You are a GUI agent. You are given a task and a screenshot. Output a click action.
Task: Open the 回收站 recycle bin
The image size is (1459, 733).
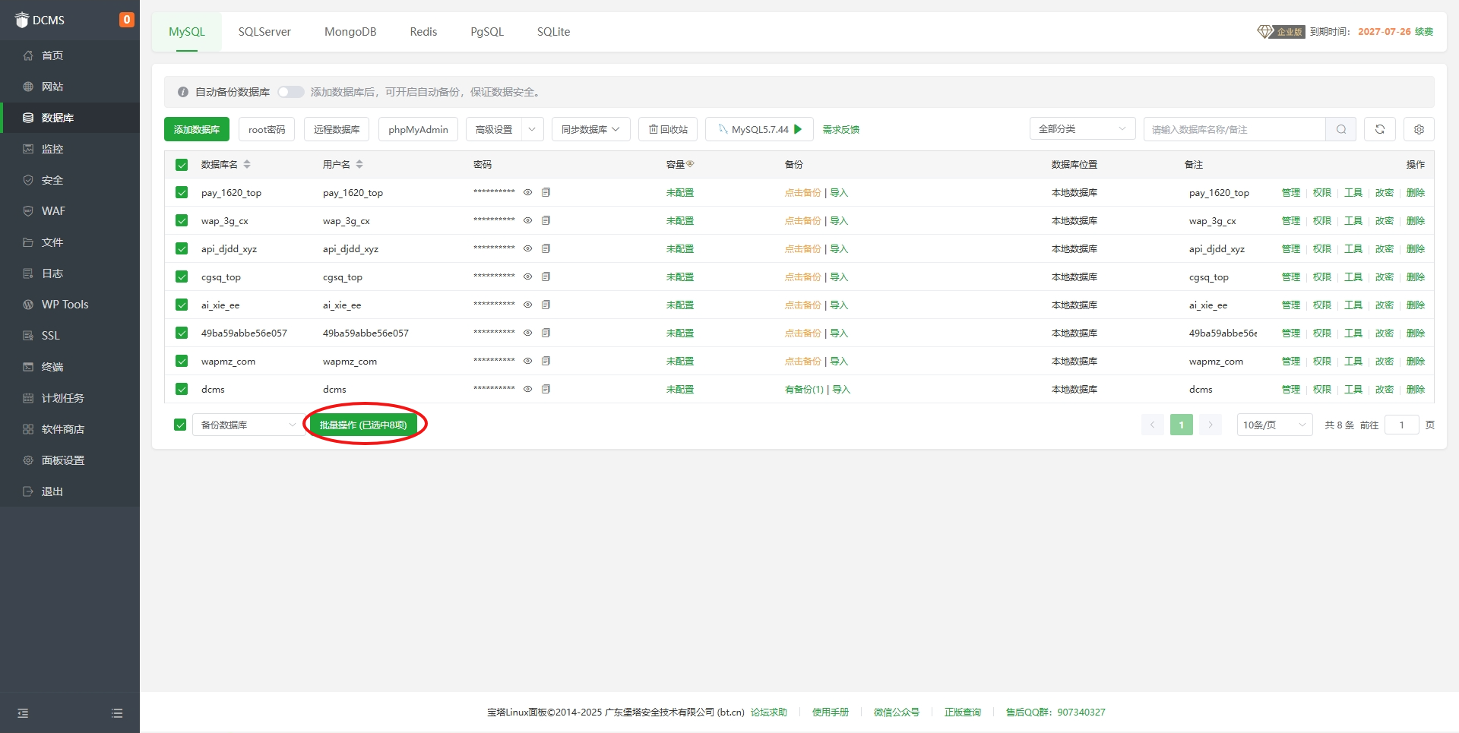coord(668,129)
